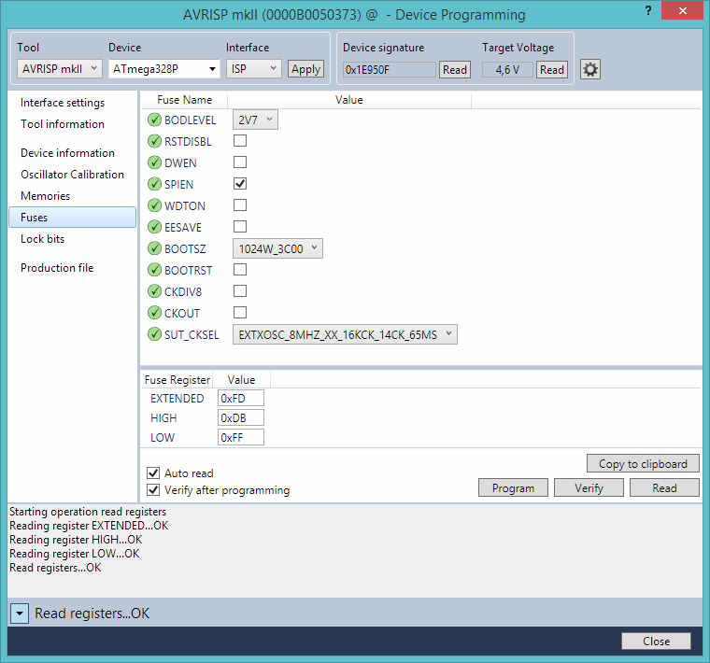This screenshot has height=663, width=710.
Task: Open the Tool dropdown showing AVRISP mkII
Action: pos(59,69)
